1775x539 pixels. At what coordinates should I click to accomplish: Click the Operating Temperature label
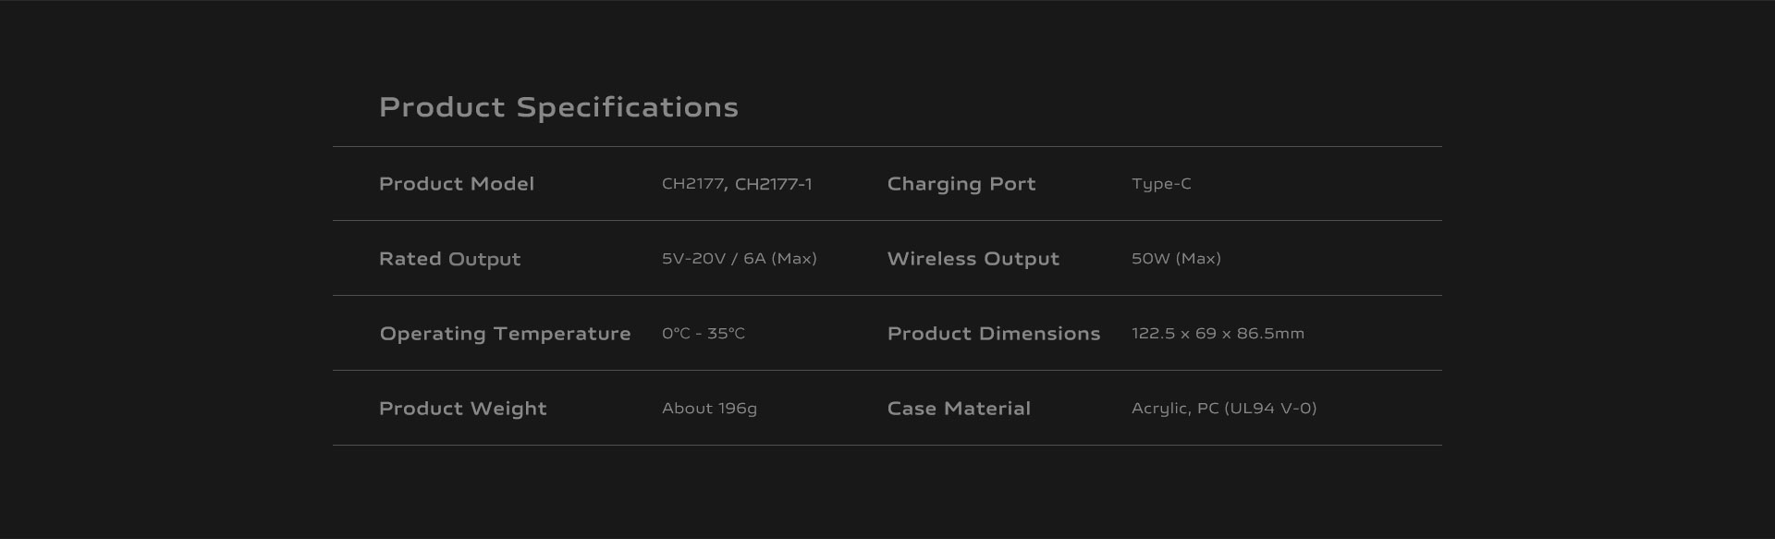click(x=505, y=334)
